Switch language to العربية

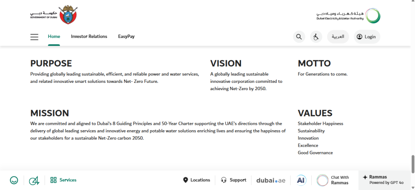[338, 37]
